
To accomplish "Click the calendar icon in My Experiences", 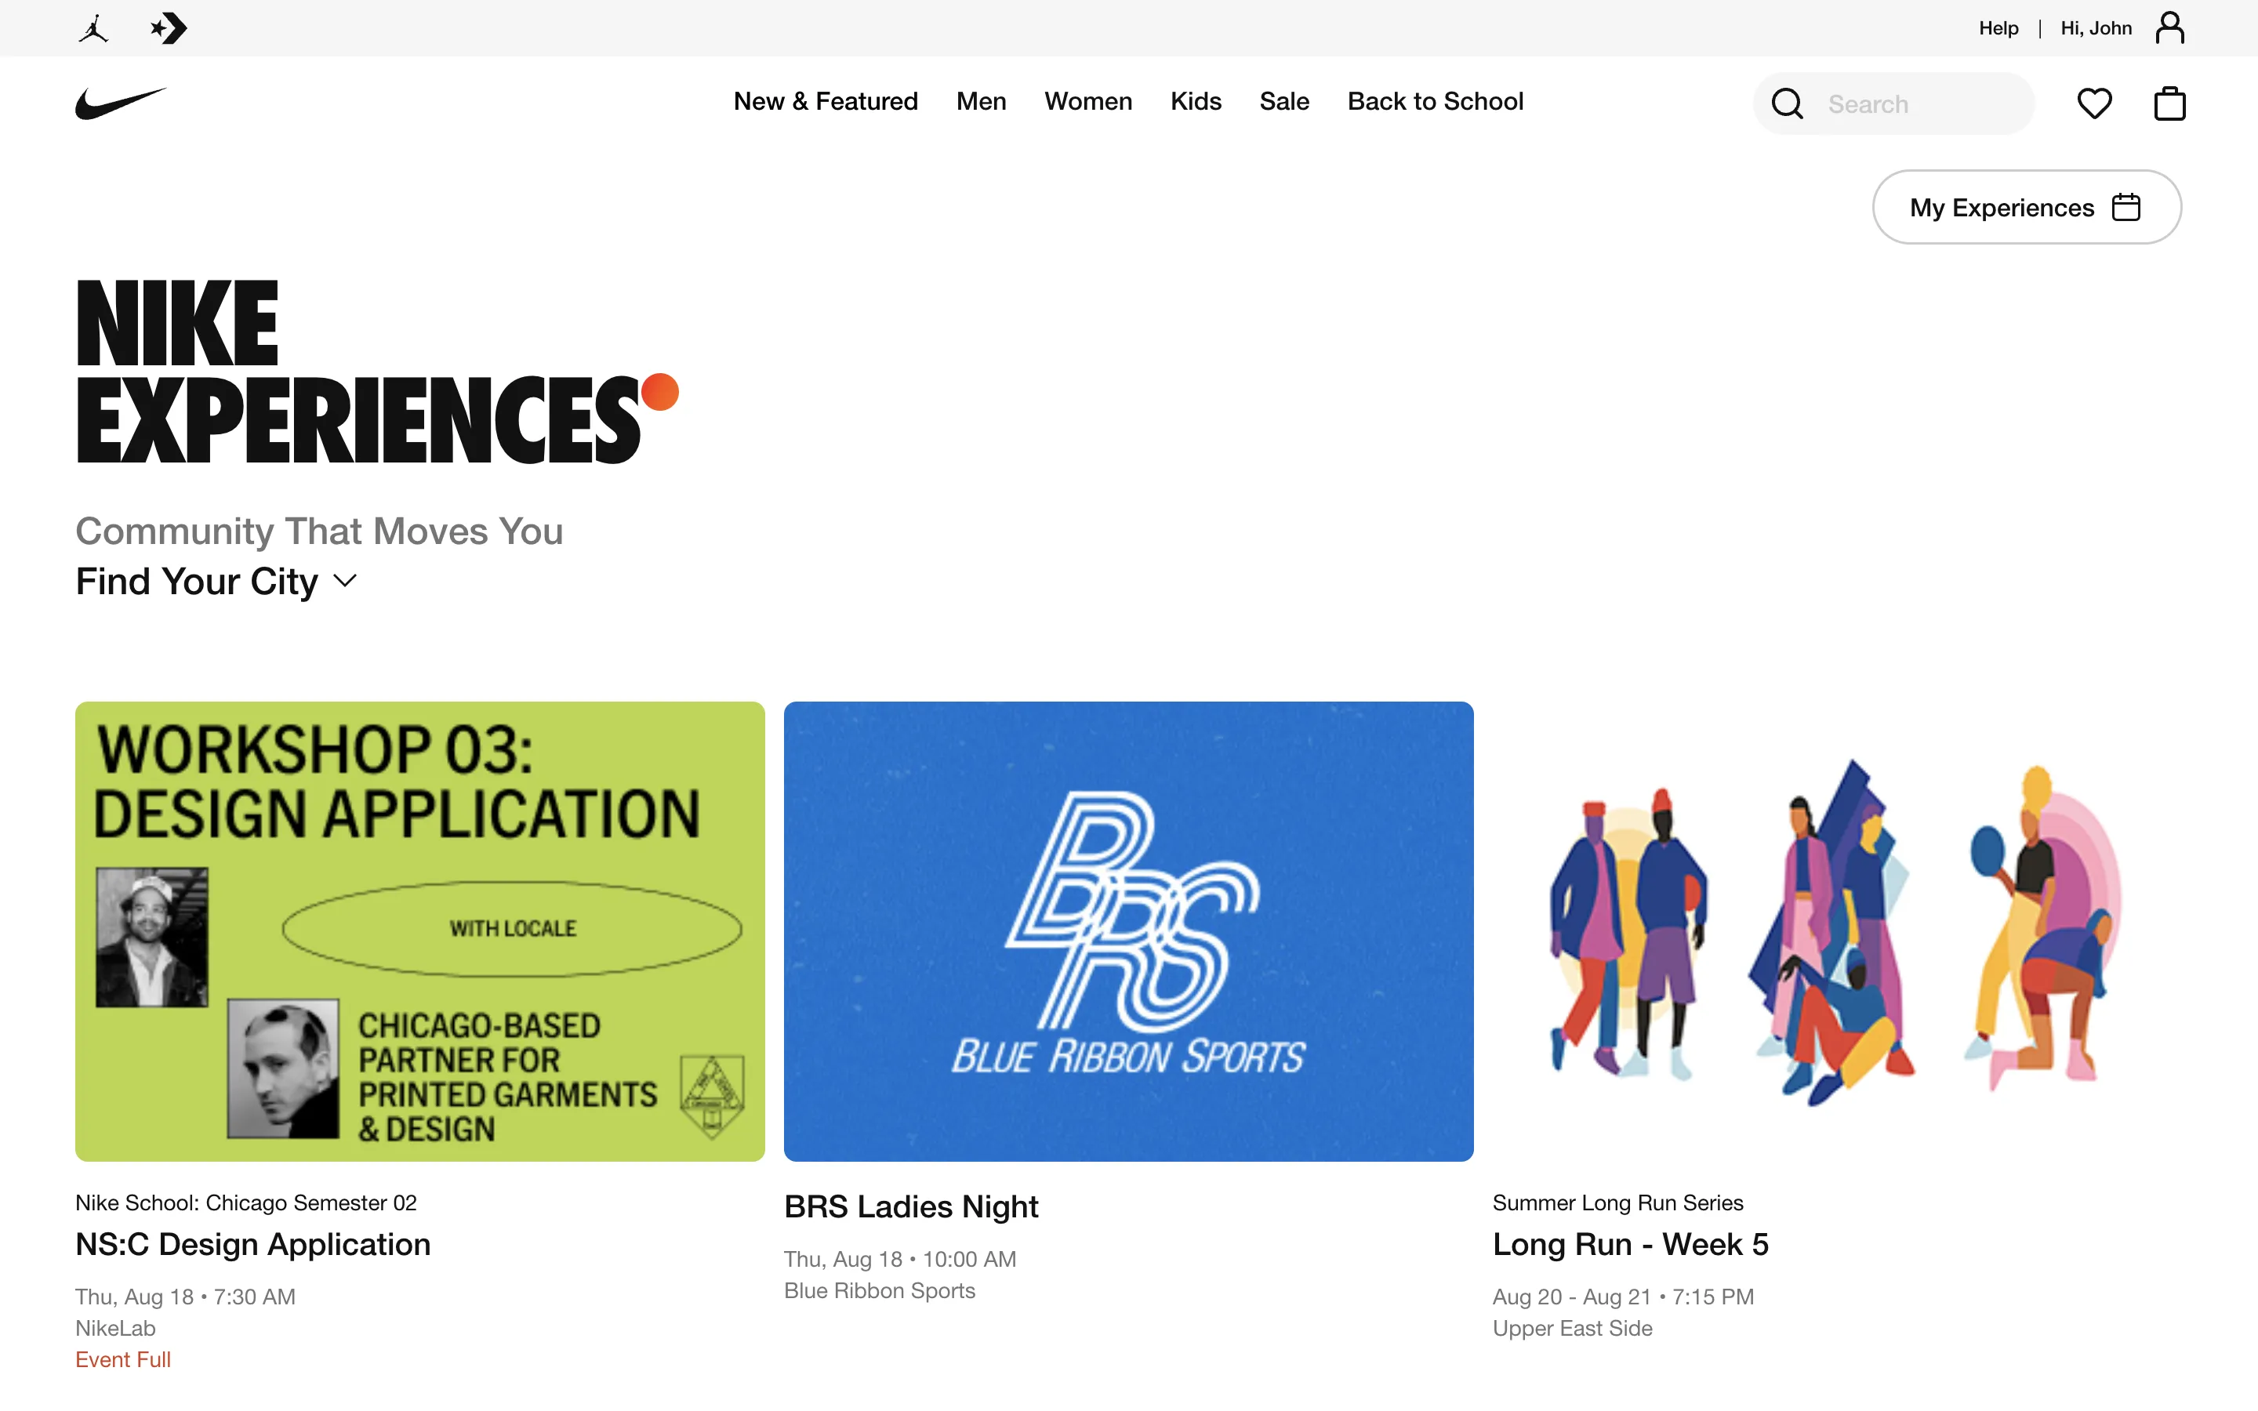I will pos(2125,207).
